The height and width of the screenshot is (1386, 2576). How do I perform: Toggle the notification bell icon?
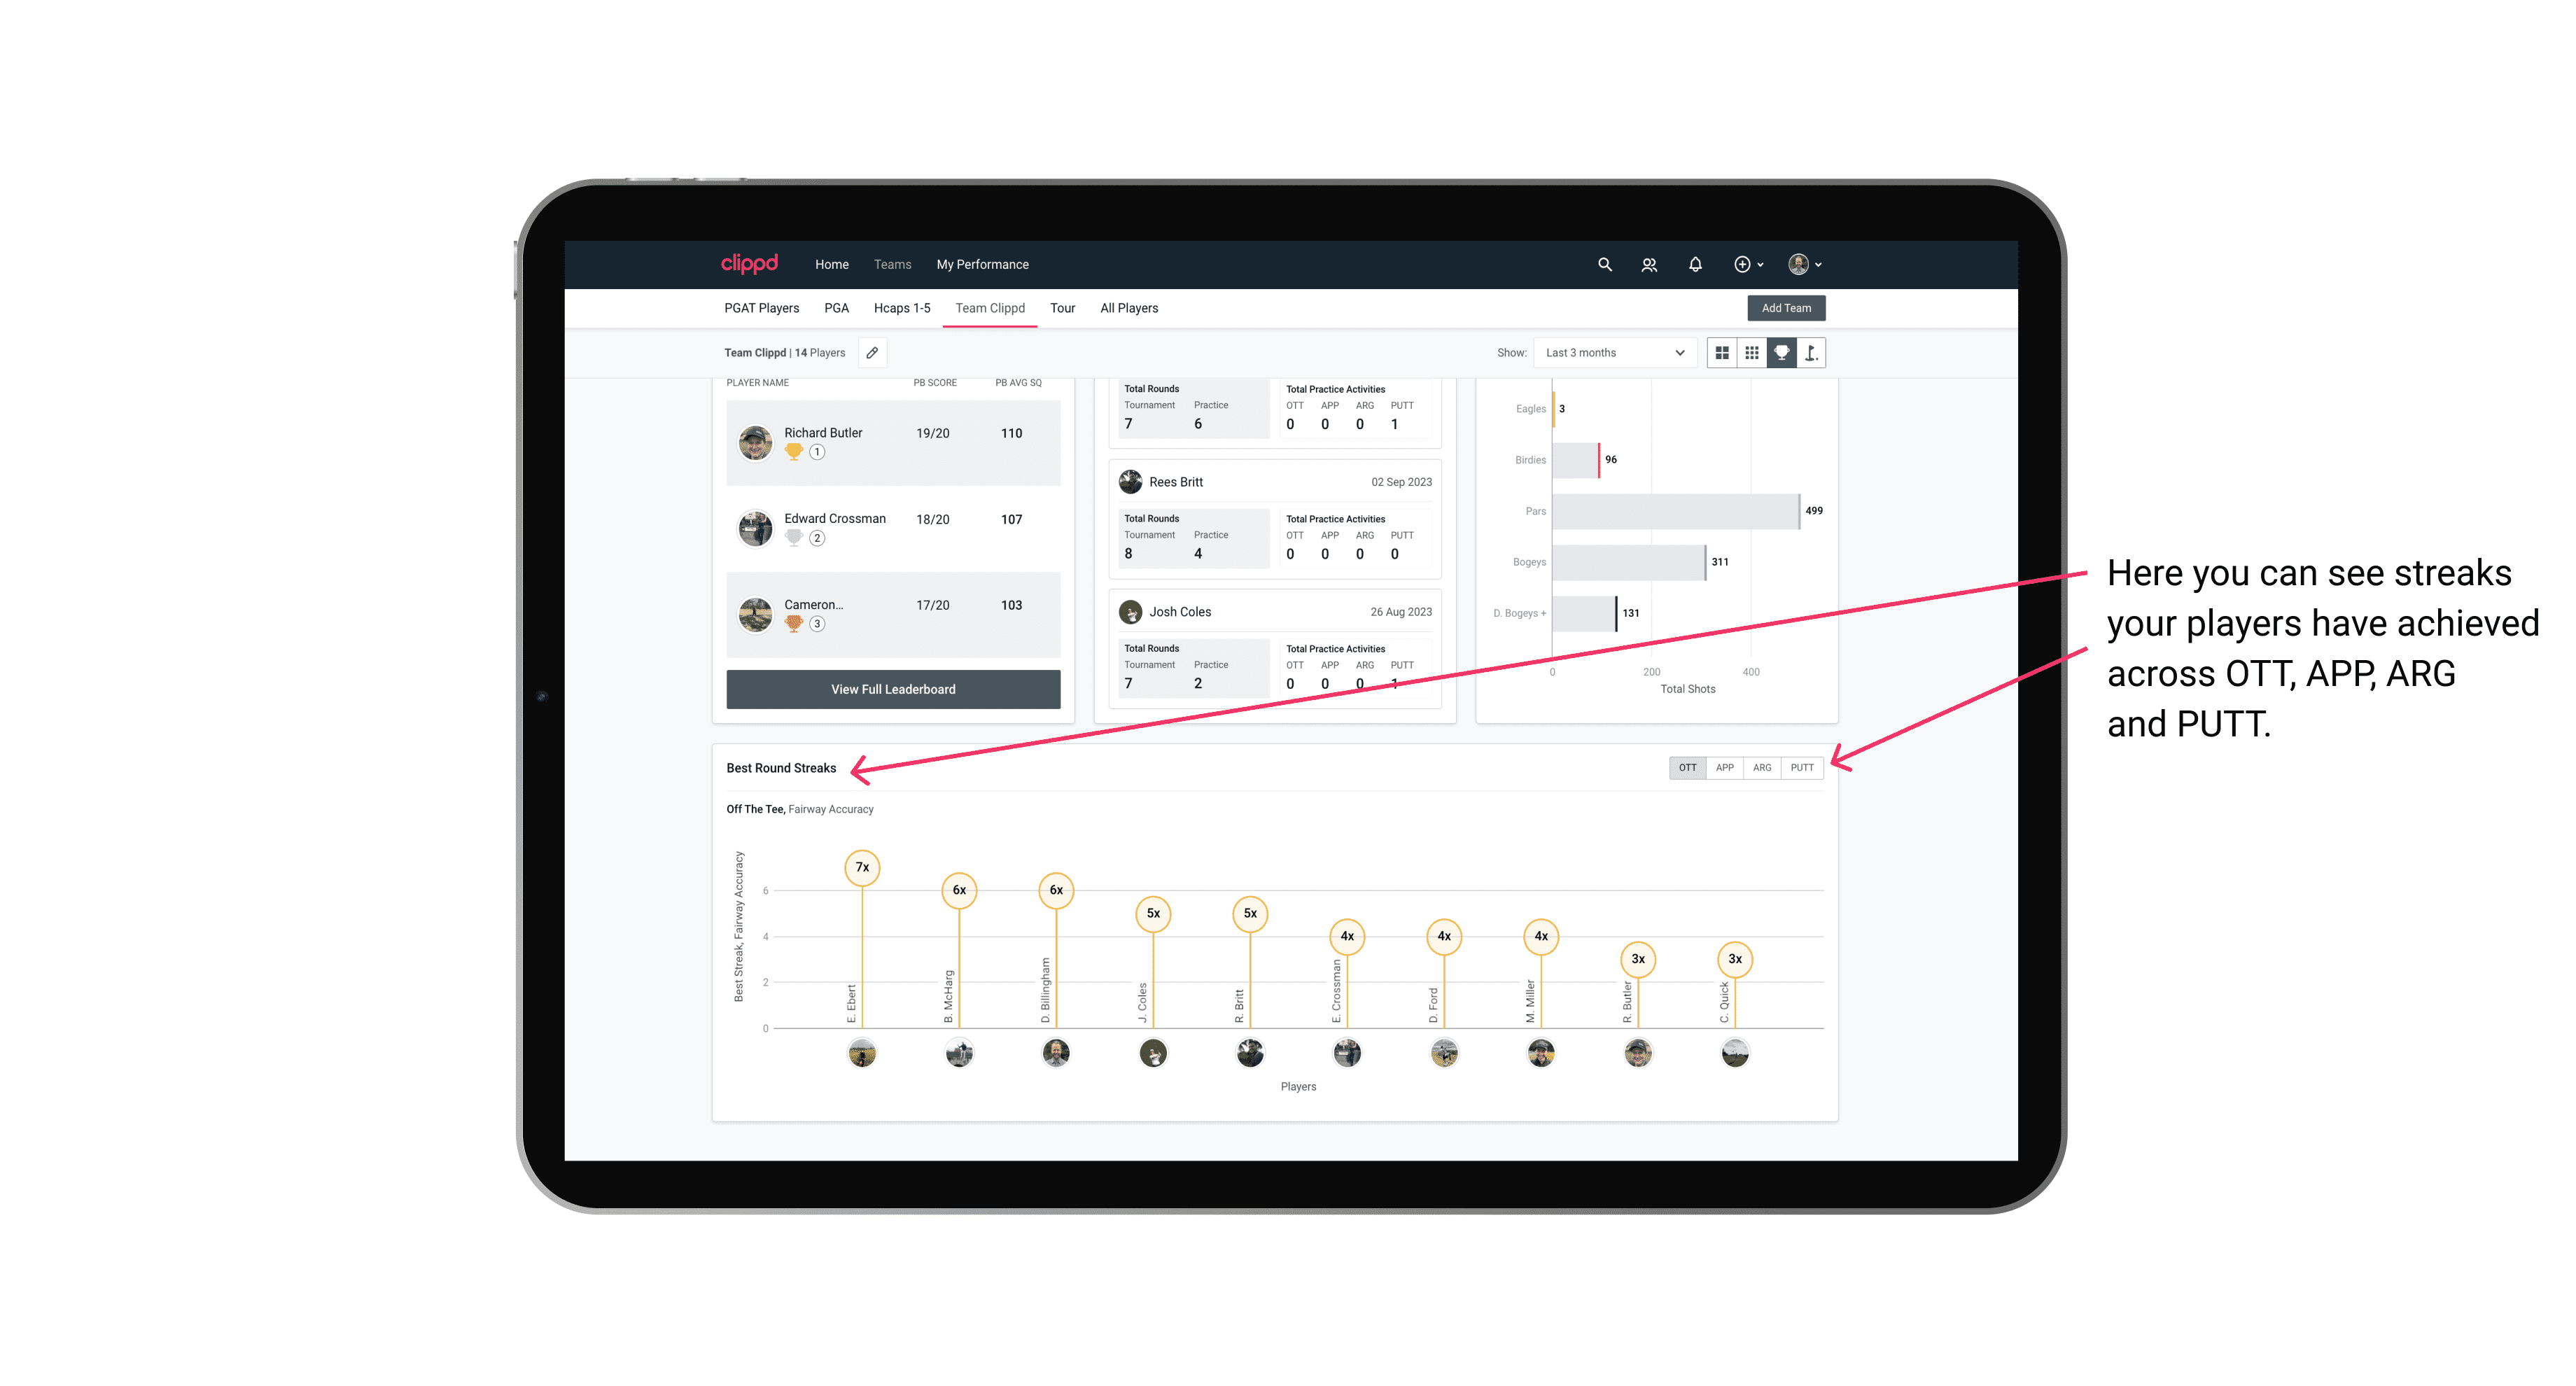(x=1694, y=265)
